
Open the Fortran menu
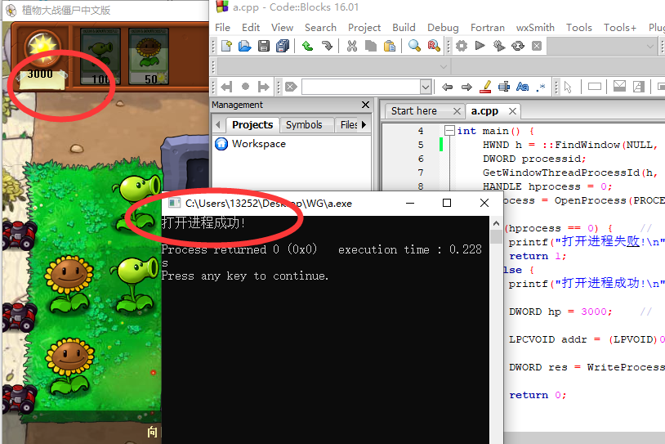[488, 28]
